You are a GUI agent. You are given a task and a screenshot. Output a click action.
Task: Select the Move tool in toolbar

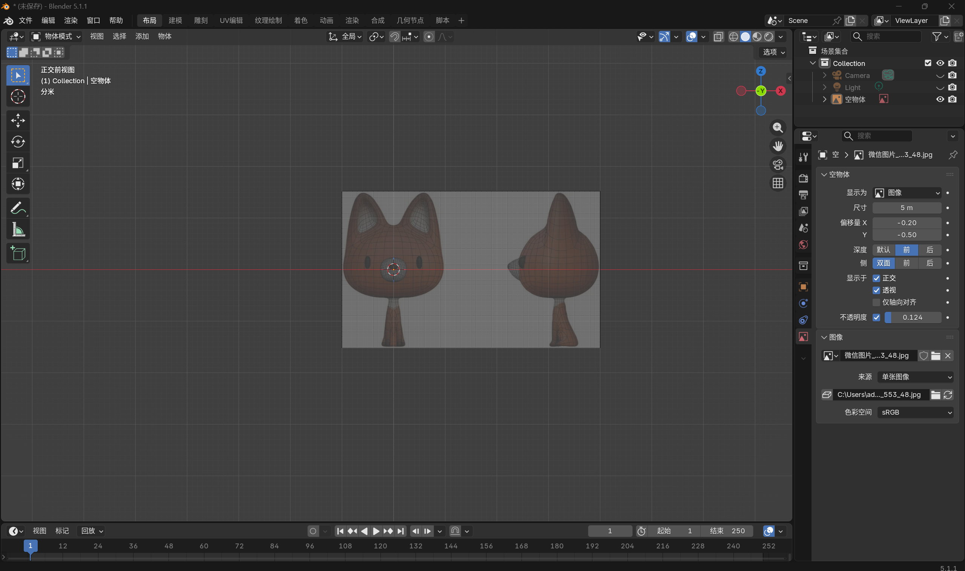(18, 121)
